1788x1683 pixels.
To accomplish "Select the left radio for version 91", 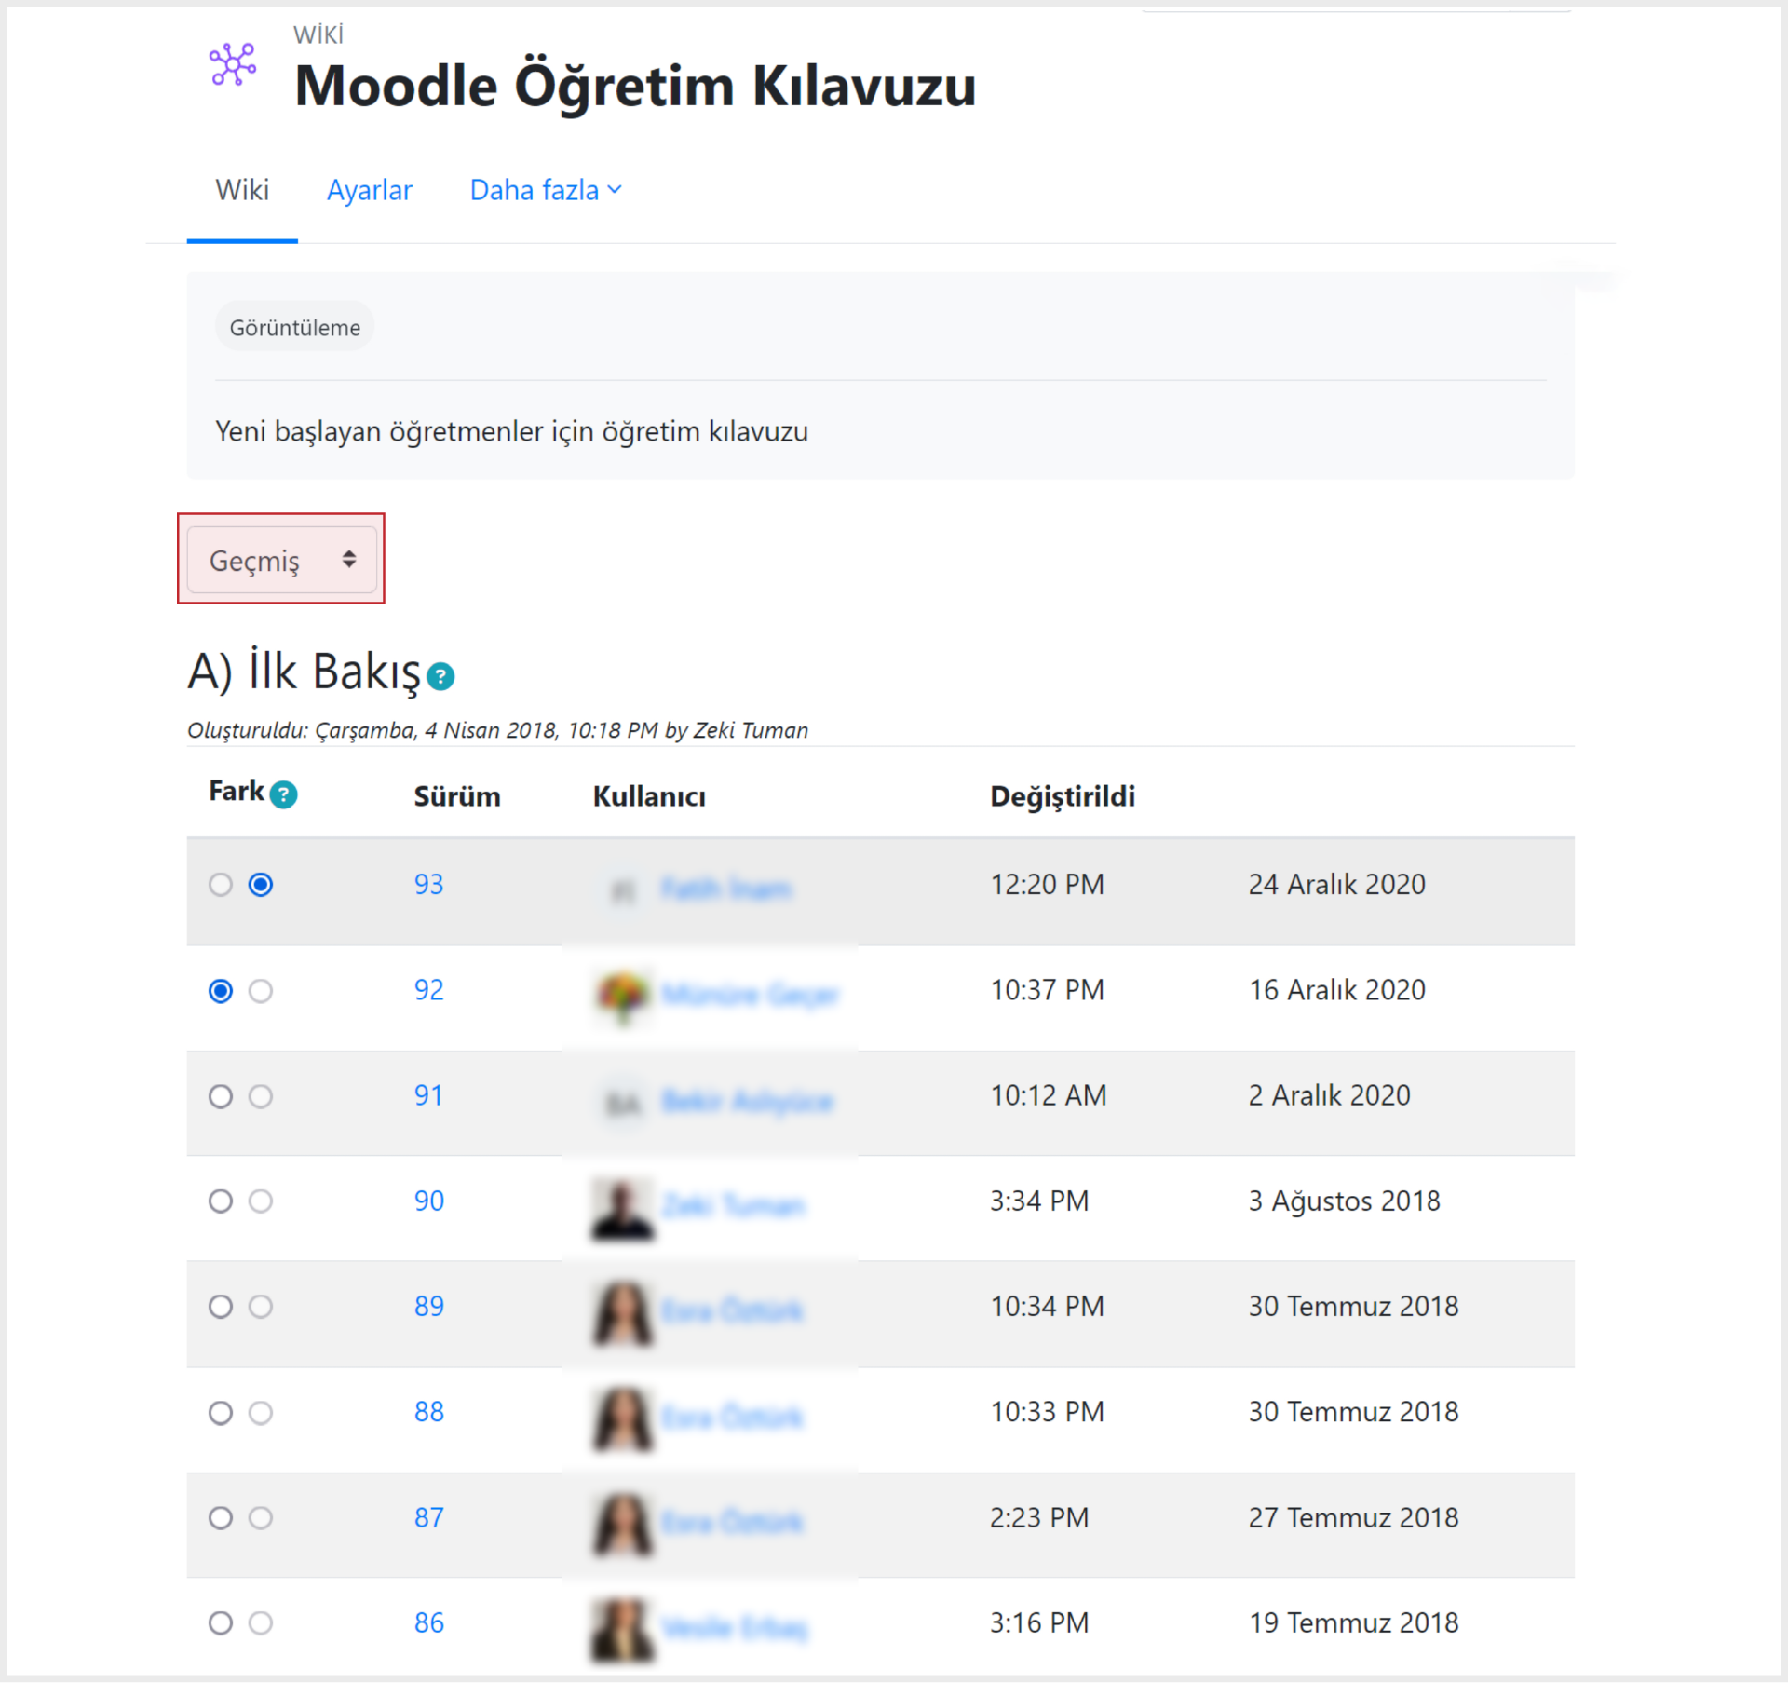I will pos(221,1096).
